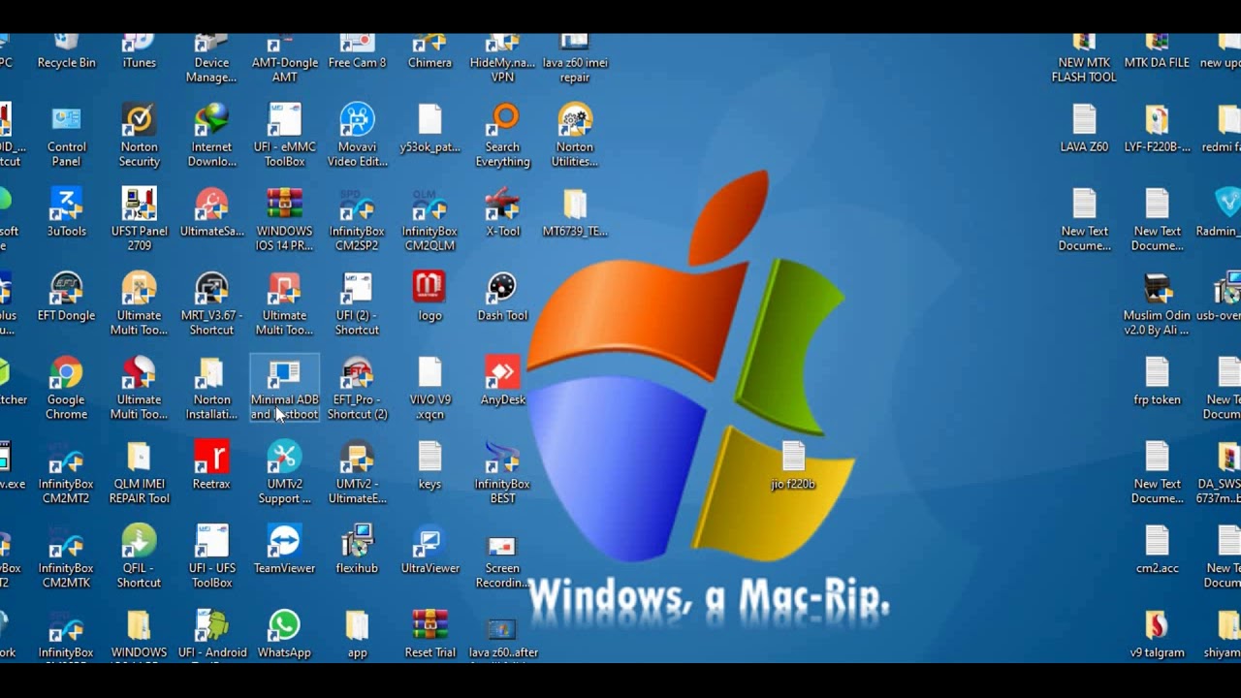1241x698 pixels.
Task: Launch UltraViewer
Action: tap(430, 551)
